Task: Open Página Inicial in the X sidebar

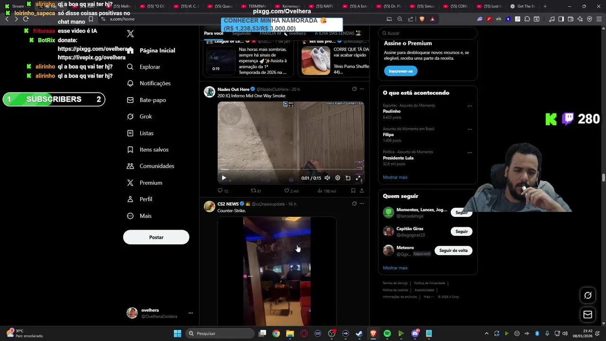Action: [x=151, y=50]
